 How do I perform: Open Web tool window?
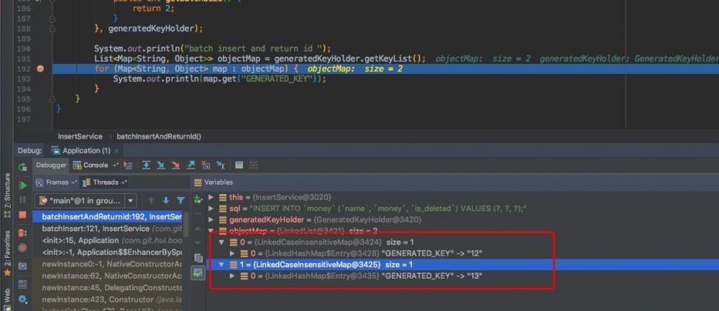tap(7, 300)
